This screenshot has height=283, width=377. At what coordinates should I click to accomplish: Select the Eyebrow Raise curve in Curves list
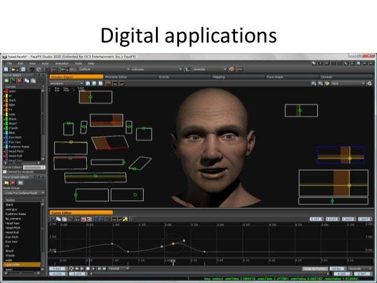[19, 147]
